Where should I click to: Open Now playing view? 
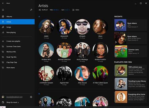[17, 32]
